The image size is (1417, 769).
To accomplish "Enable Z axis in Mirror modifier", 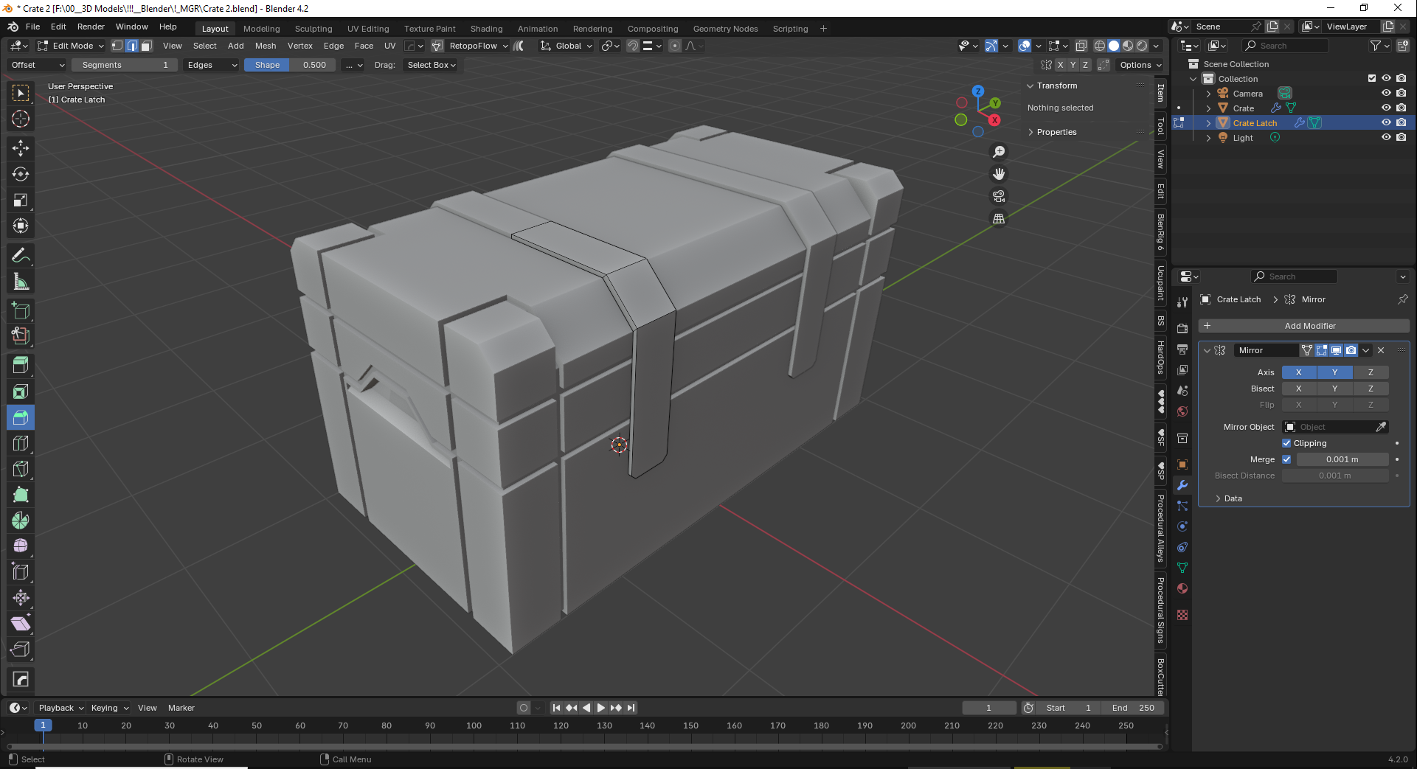I will 1371,372.
